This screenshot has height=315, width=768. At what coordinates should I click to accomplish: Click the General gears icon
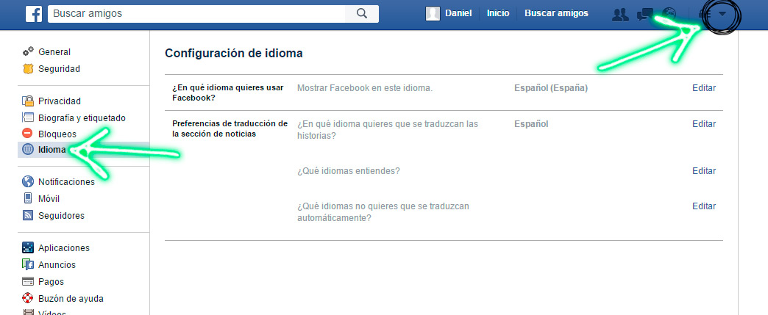28,52
